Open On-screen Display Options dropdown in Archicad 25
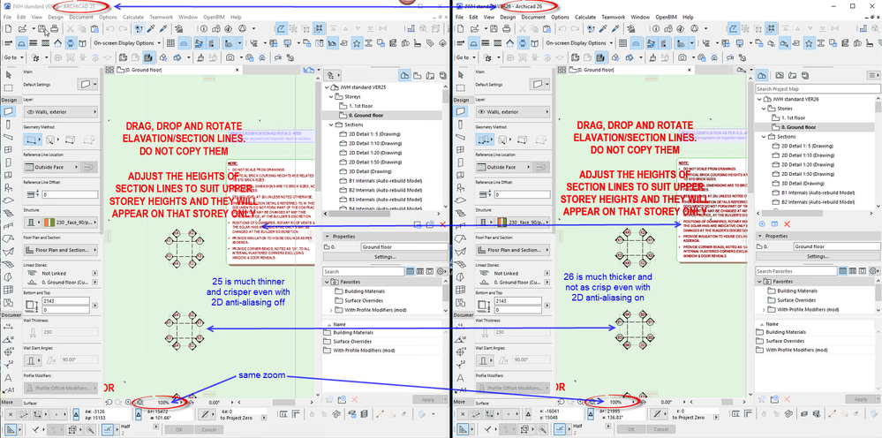 [126, 42]
